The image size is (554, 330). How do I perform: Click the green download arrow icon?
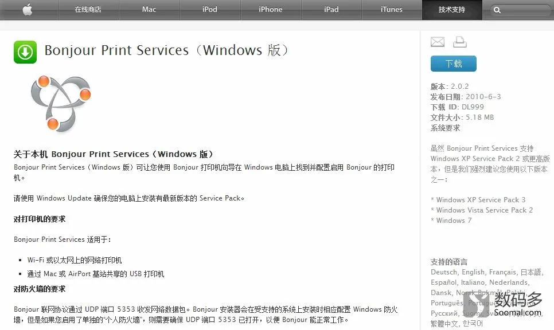coord(25,52)
